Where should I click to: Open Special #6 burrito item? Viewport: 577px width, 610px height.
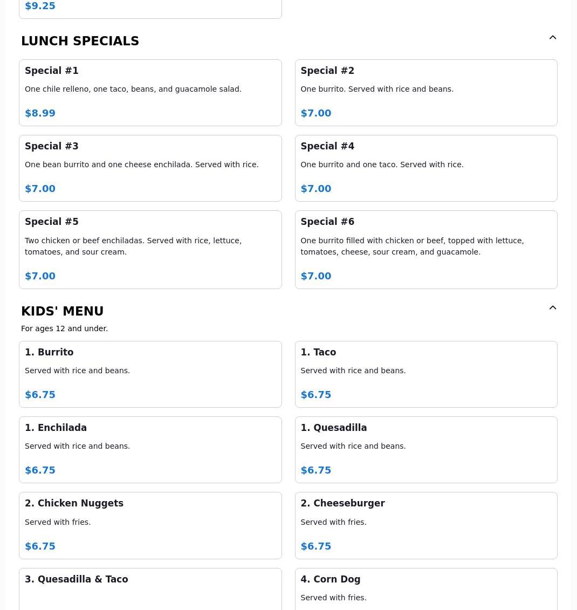[426, 250]
